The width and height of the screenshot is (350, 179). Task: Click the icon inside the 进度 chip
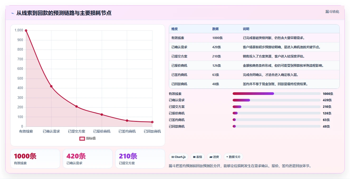click(211, 157)
